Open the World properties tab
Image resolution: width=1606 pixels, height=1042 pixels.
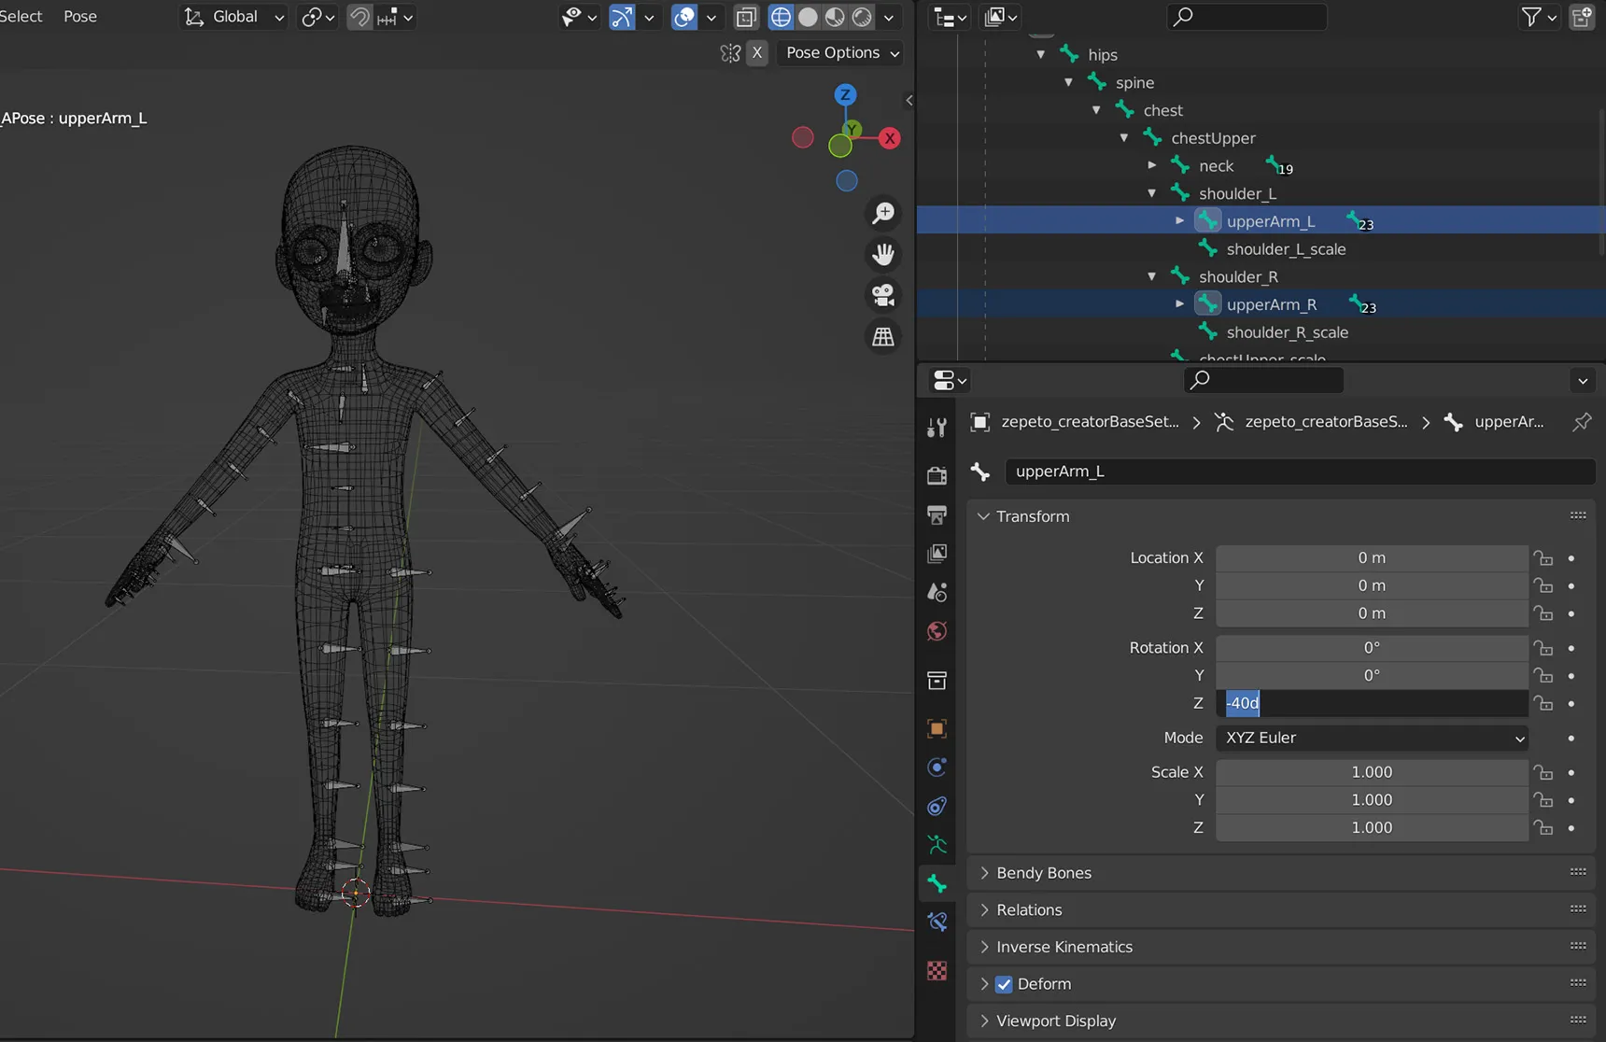(937, 631)
